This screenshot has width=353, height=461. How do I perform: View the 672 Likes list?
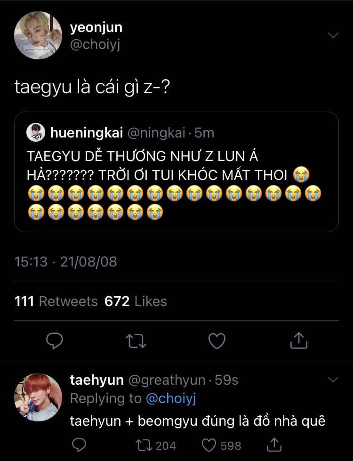136,301
